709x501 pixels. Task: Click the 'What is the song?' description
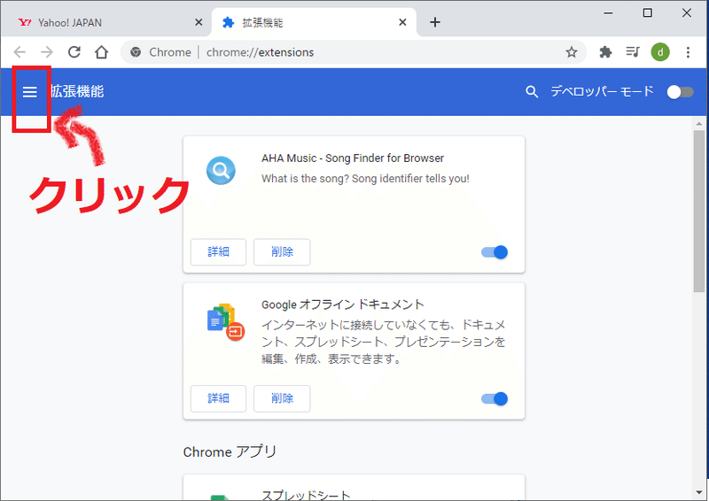pos(365,179)
